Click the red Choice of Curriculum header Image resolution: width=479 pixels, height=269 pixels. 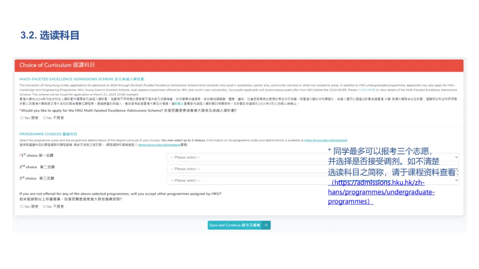click(239, 65)
